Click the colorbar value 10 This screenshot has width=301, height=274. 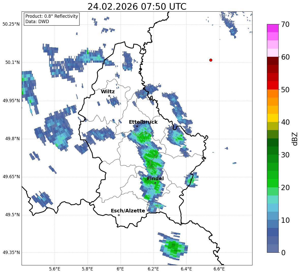[x=285, y=220]
